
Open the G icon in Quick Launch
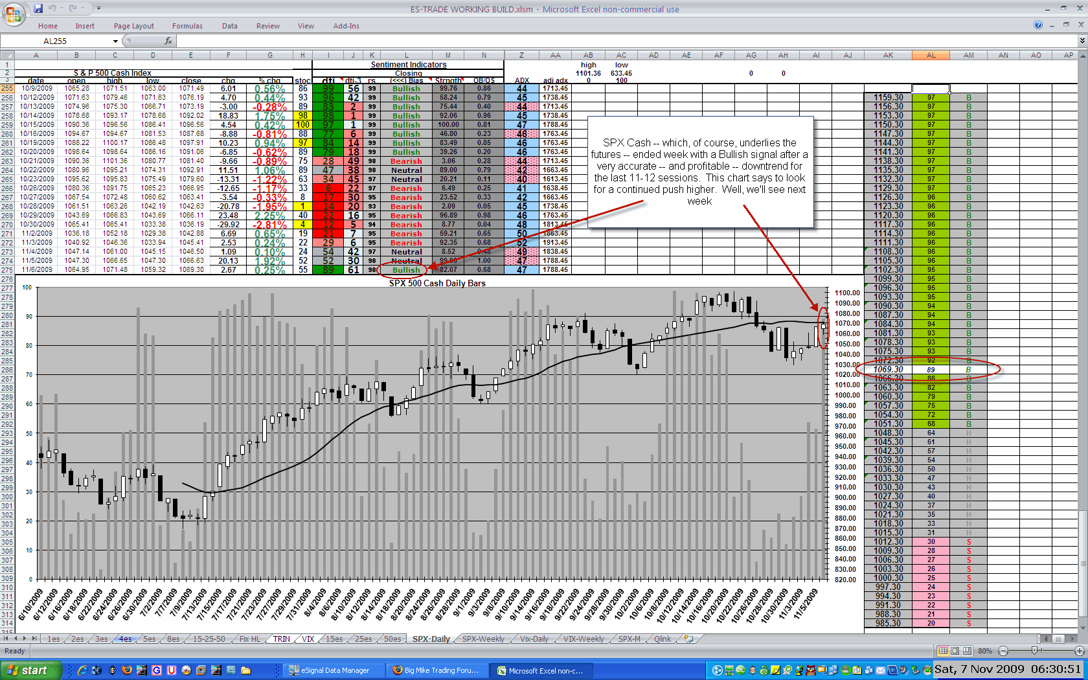[157, 670]
